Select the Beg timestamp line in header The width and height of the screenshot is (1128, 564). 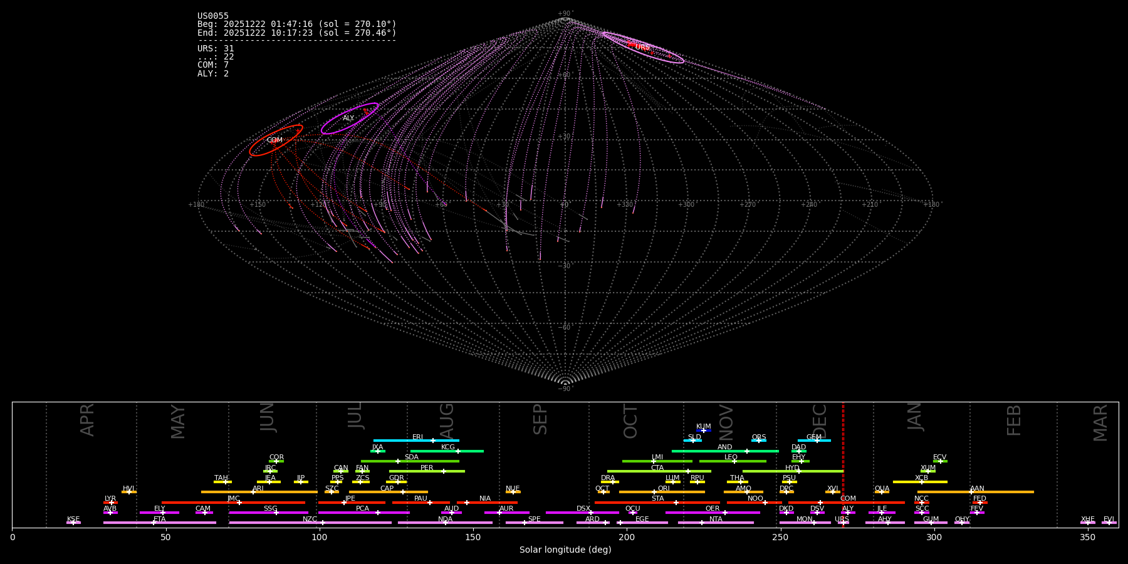click(x=297, y=24)
